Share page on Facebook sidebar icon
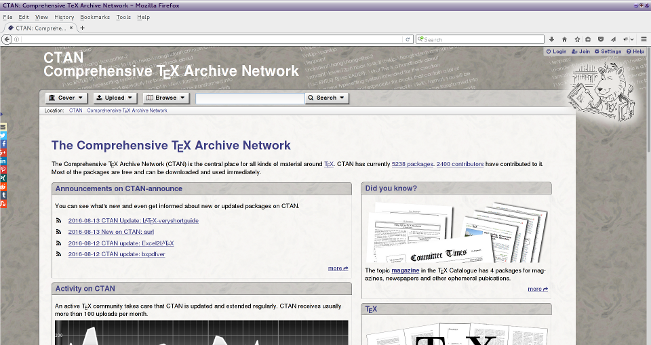 point(3,144)
